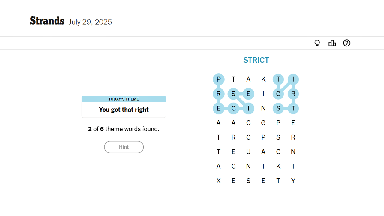Click the highlighted R on the right edge
This screenshot has width=384, height=216.
click(x=293, y=94)
